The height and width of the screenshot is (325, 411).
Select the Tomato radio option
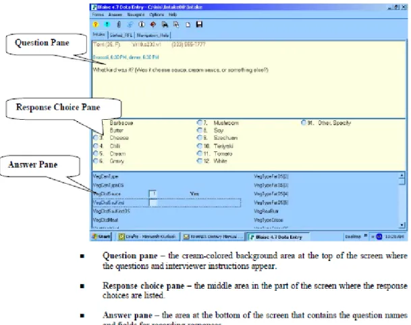pyautogui.click(x=200, y=153)
